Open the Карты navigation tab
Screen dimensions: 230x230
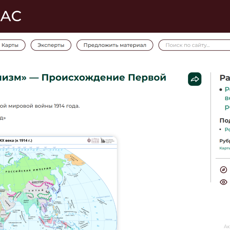pos(10,45)
